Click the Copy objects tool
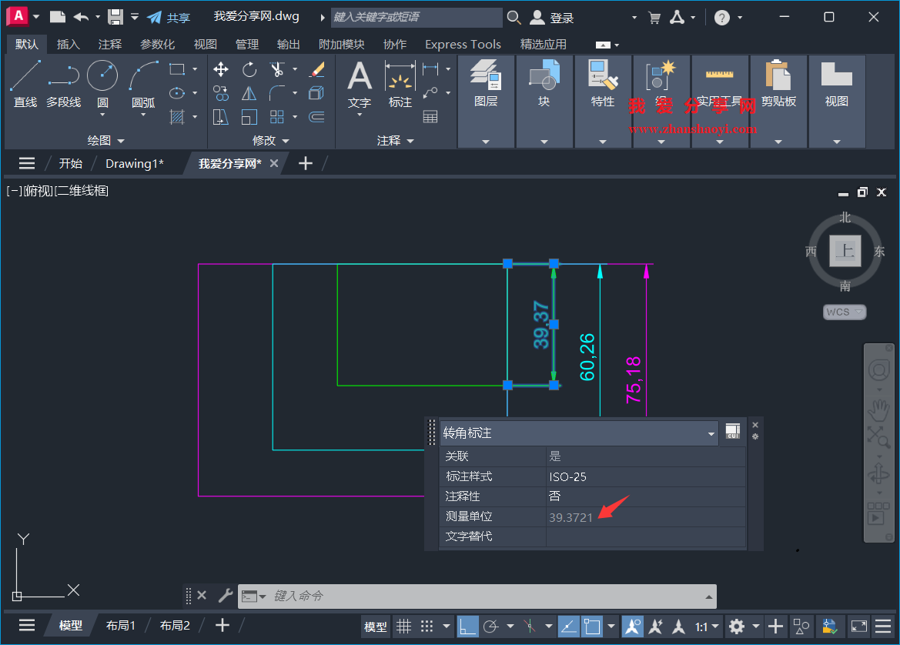900x645 pixels. pos(221,93)
